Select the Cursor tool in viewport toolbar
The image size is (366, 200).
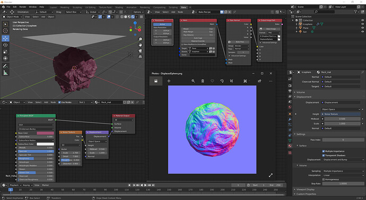5,31
